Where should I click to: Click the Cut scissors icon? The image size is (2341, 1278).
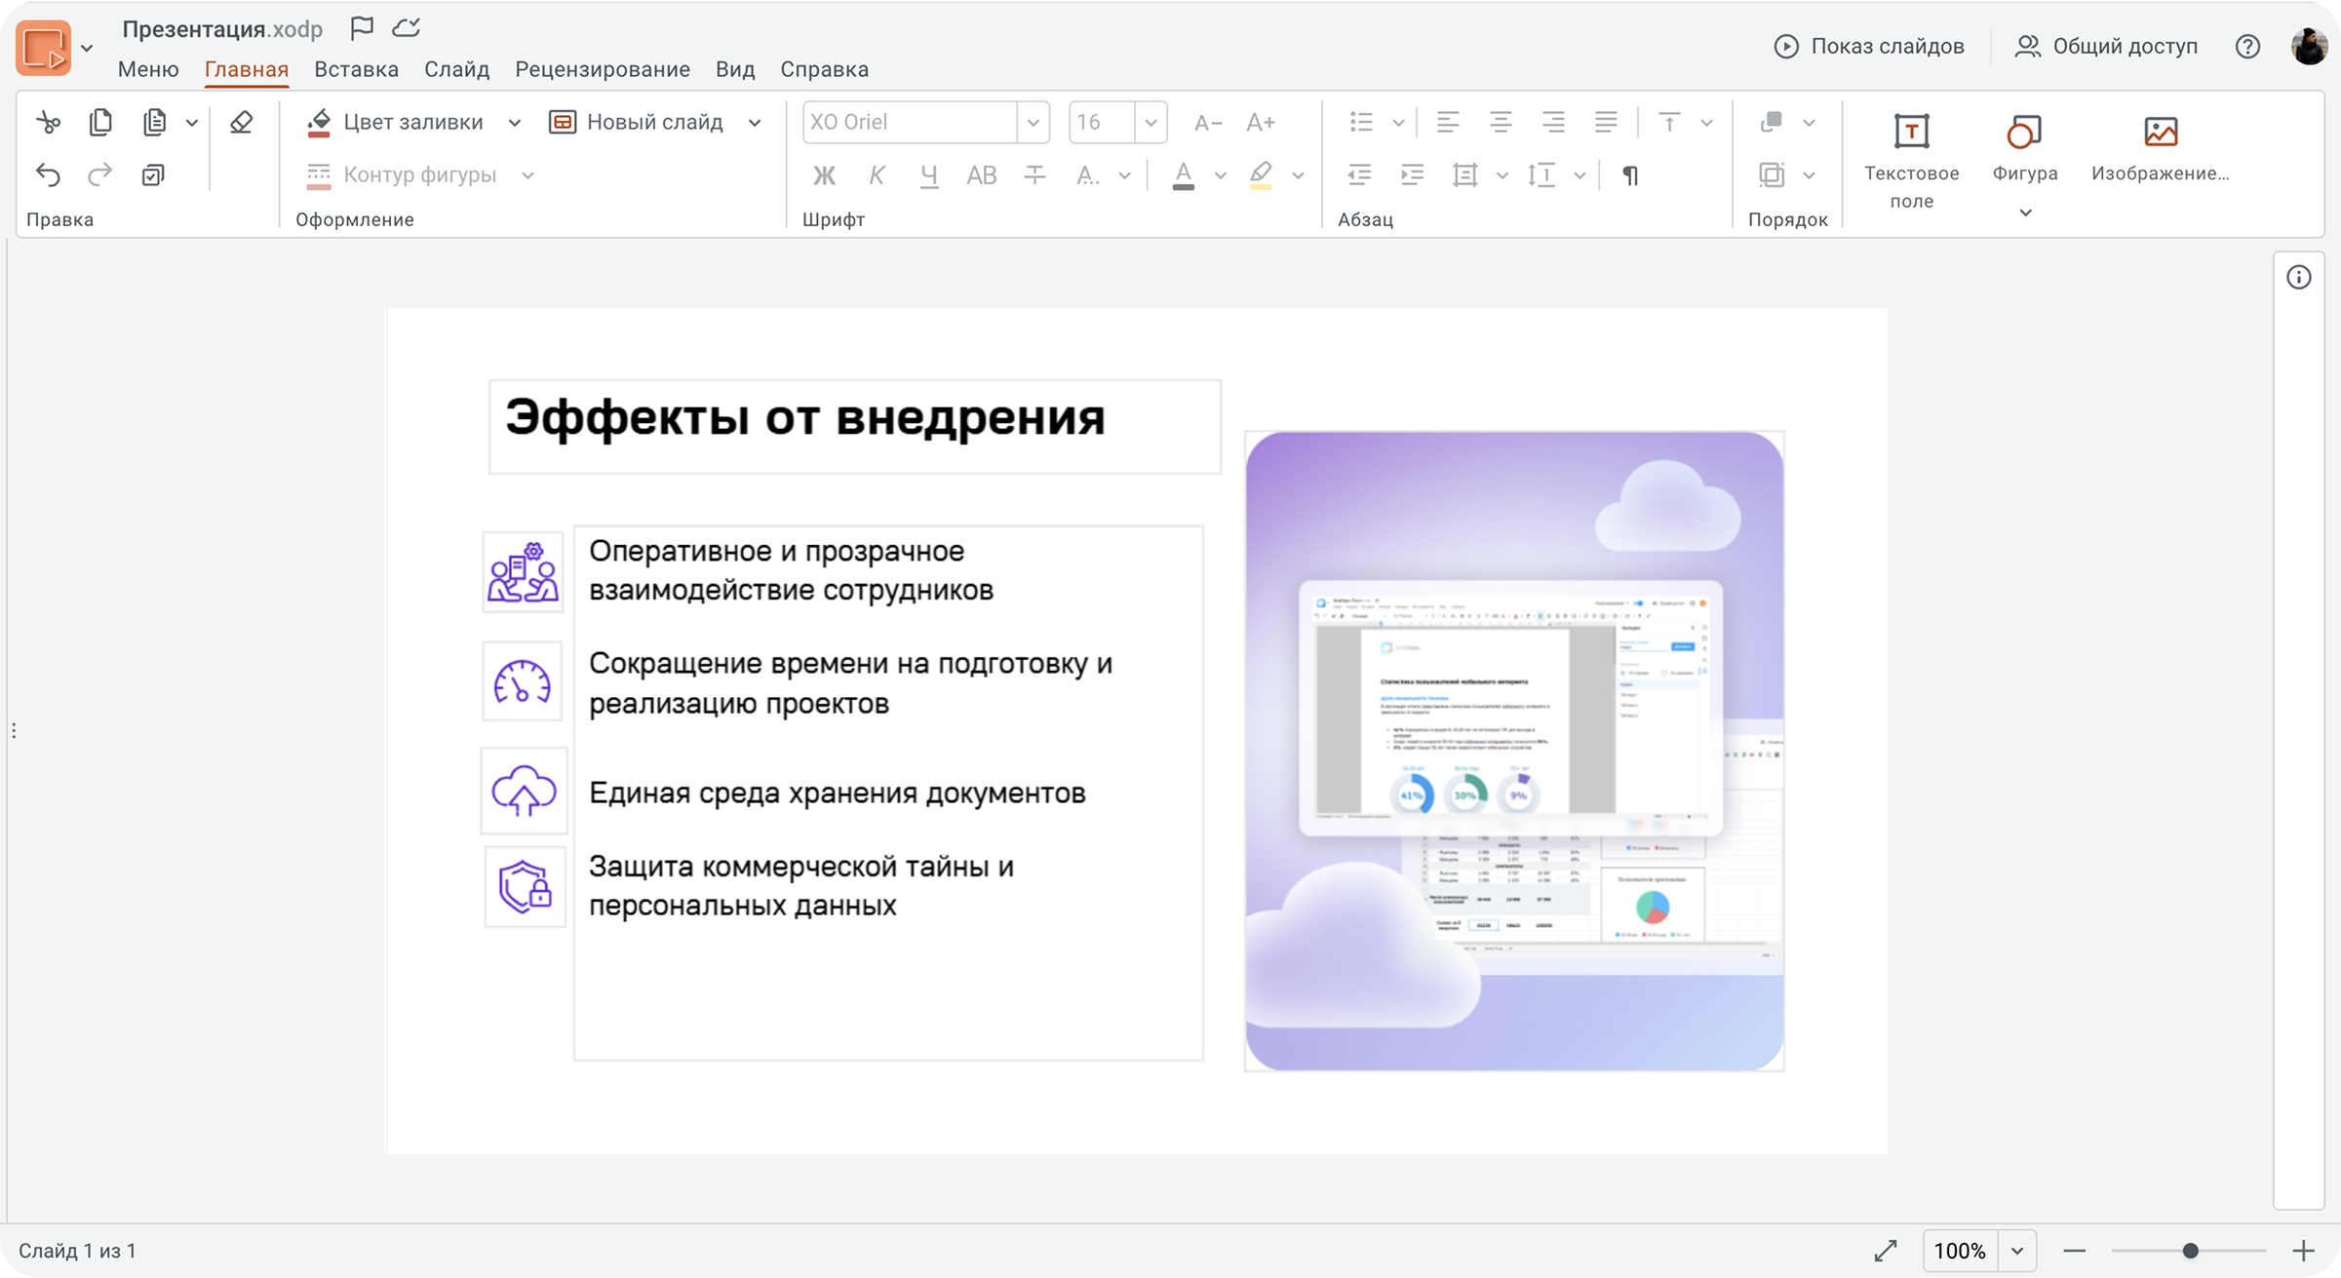click(48, 122)
